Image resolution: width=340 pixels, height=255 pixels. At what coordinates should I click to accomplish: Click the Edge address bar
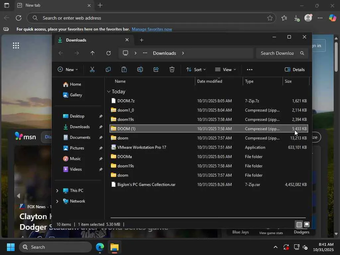[x=151, y=18]
